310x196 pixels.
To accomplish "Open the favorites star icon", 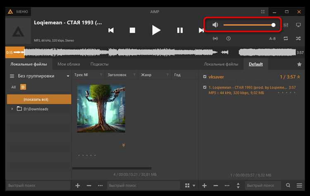I will (x=299, y=64).
